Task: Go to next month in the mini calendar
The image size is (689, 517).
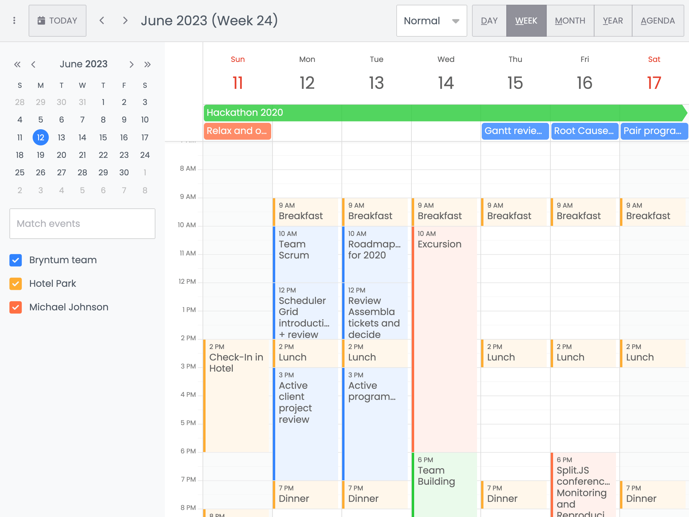Action: [x=132, y=64]
